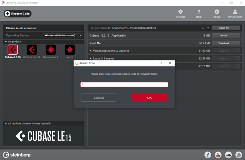Open My Account profile icon
Viewport: 245px width, 160px height.
[x=235, y=12]
